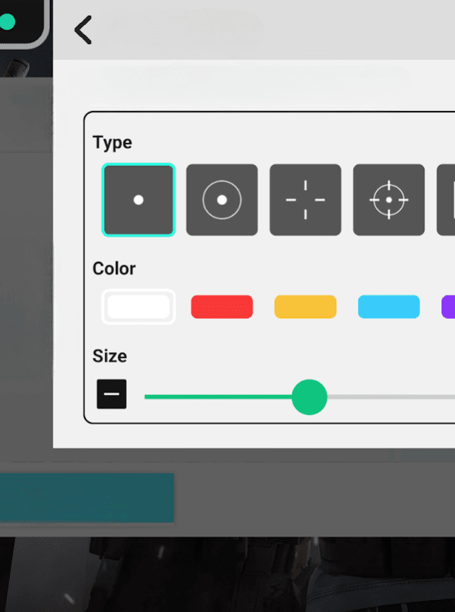This screenshot has height=612, width=455.
Task: Select the partially visible fifth crosshair type
Action: (446, 200)
